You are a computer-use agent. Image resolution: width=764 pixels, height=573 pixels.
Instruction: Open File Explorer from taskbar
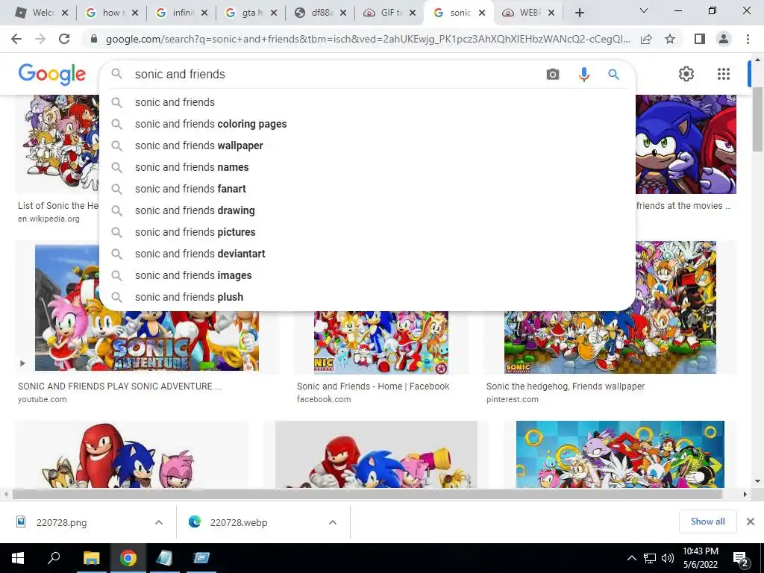[x=91, y=558]
